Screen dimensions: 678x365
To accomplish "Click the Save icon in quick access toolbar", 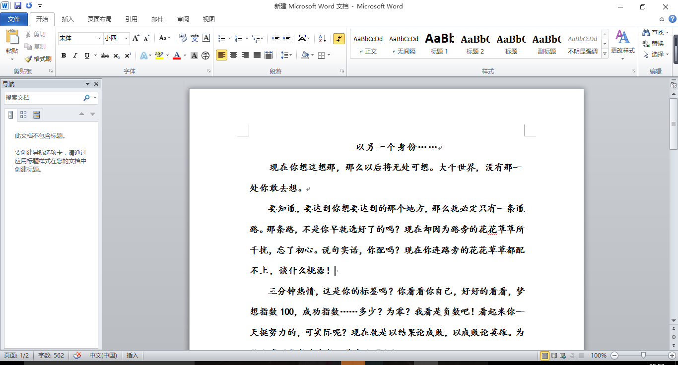I will (18, 6).
